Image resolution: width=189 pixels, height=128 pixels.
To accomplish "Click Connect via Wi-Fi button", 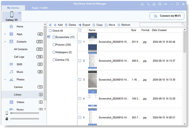I will click(x=167, y=16).
